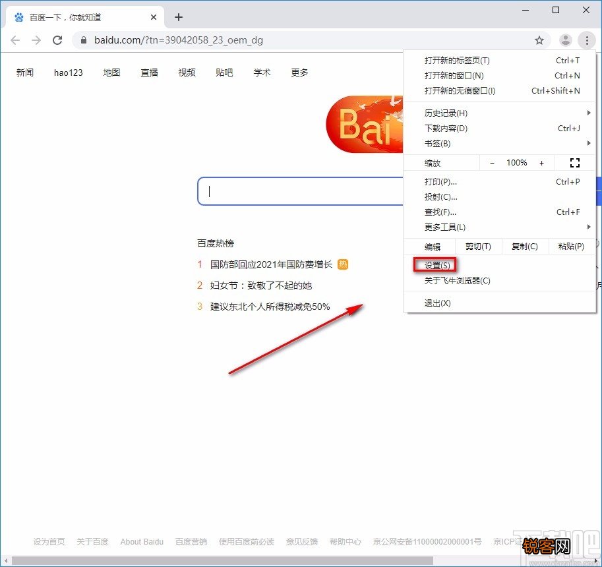This screenshot has height=567, width=602.
Task: Open hot item 国防部回应2021年国防费增长
Action: pos(271,264)
